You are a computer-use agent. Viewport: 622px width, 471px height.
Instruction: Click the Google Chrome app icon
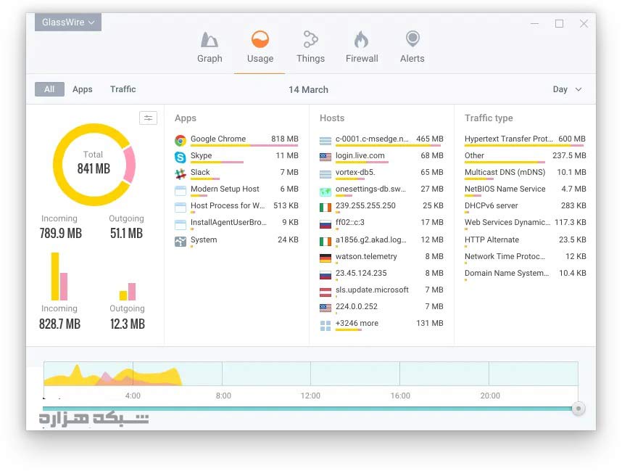point(181,140)
